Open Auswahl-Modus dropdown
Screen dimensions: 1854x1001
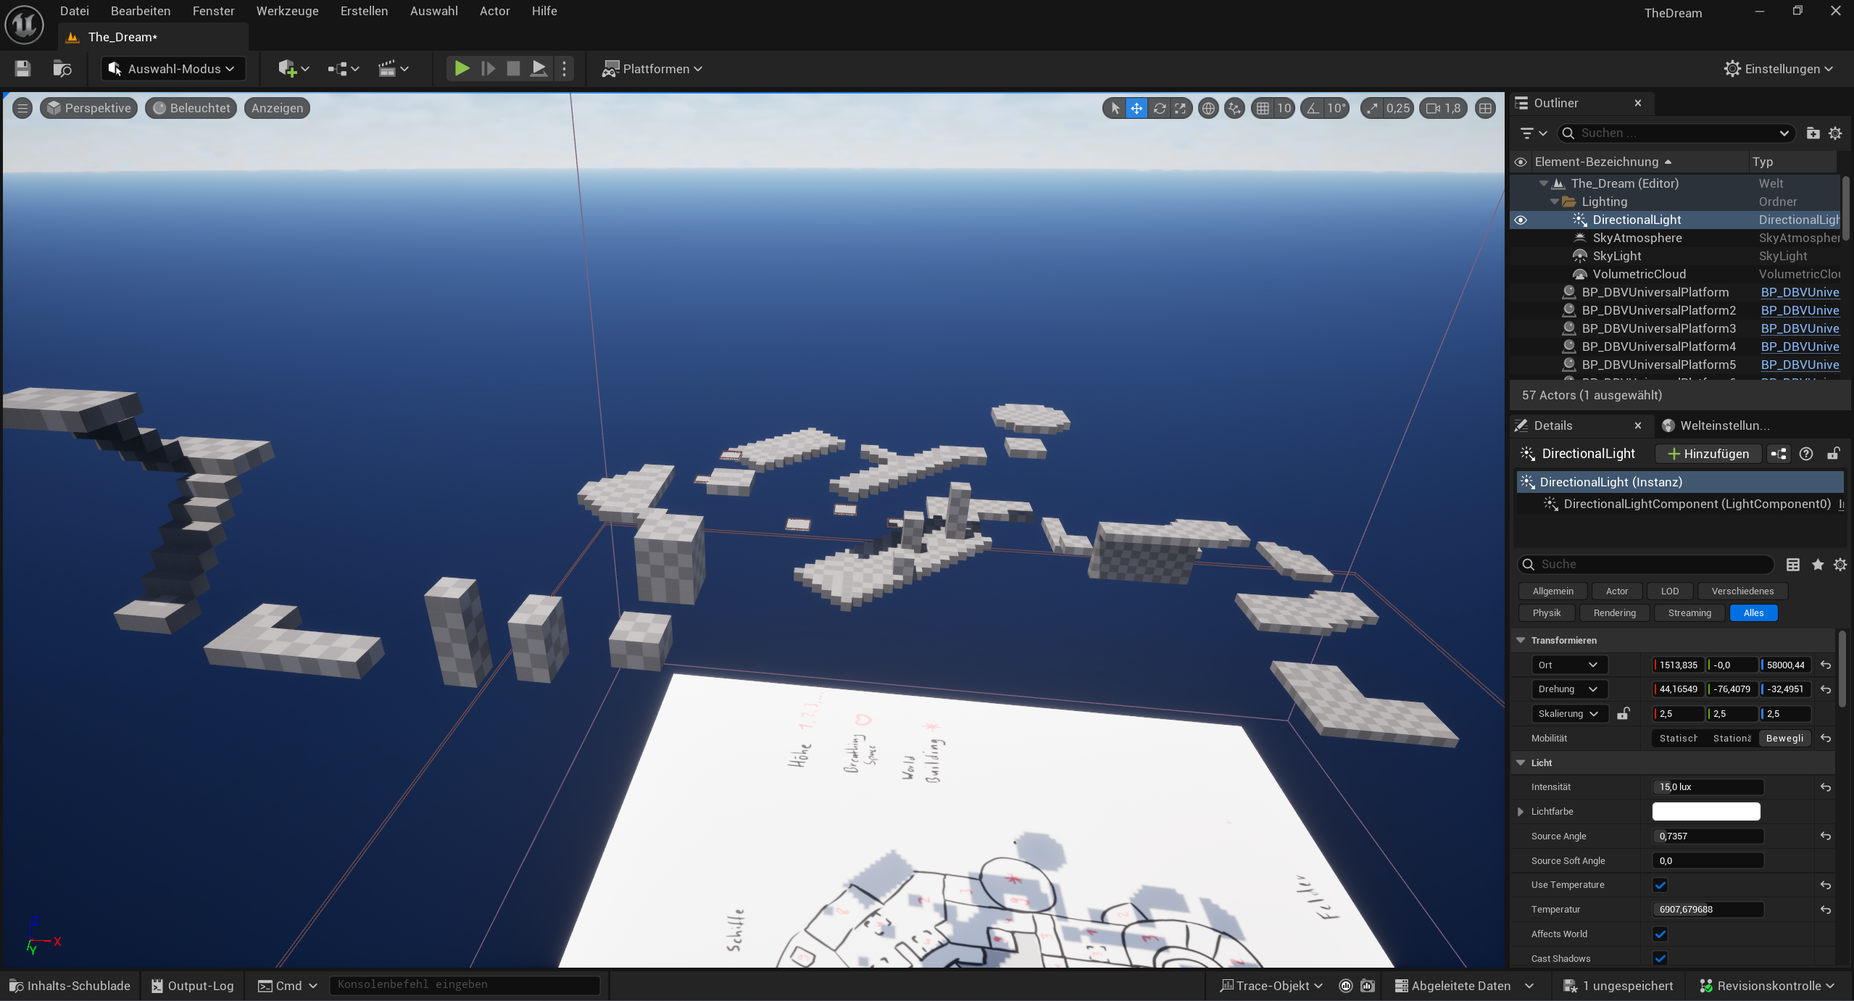coord(172,69)
